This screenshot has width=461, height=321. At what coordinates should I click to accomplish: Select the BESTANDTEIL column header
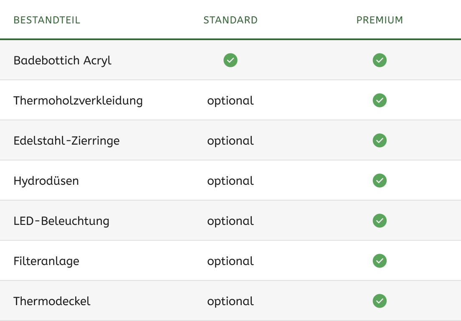click(x=47, y=20)
